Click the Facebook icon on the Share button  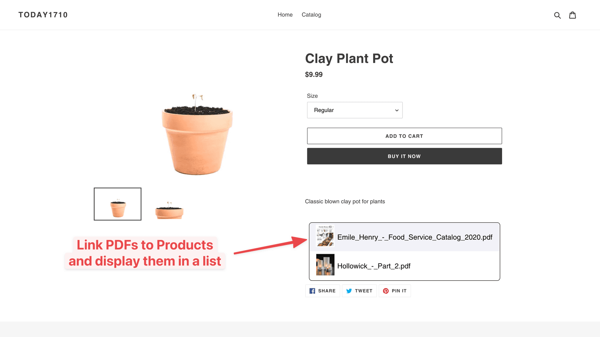click(312, 291)
